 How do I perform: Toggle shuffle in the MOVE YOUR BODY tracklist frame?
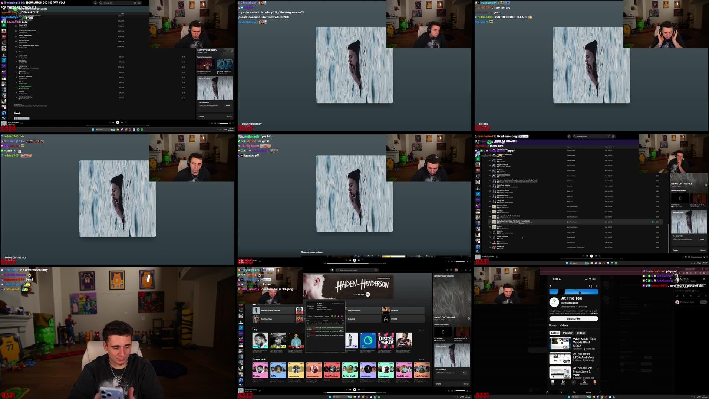pos(109,122)
